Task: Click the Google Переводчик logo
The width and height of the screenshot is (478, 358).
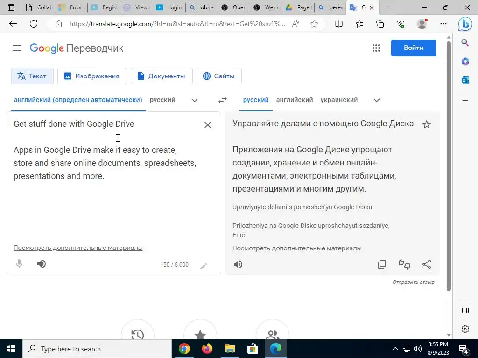Action: 77,48
